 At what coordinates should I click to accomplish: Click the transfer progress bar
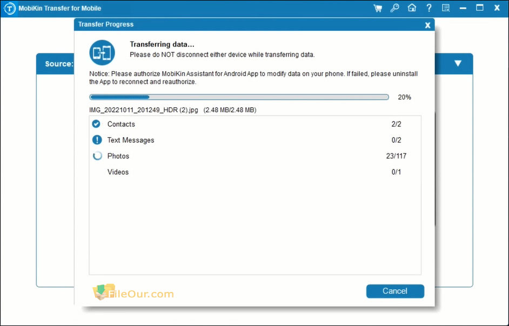click(x=239, y=97)
